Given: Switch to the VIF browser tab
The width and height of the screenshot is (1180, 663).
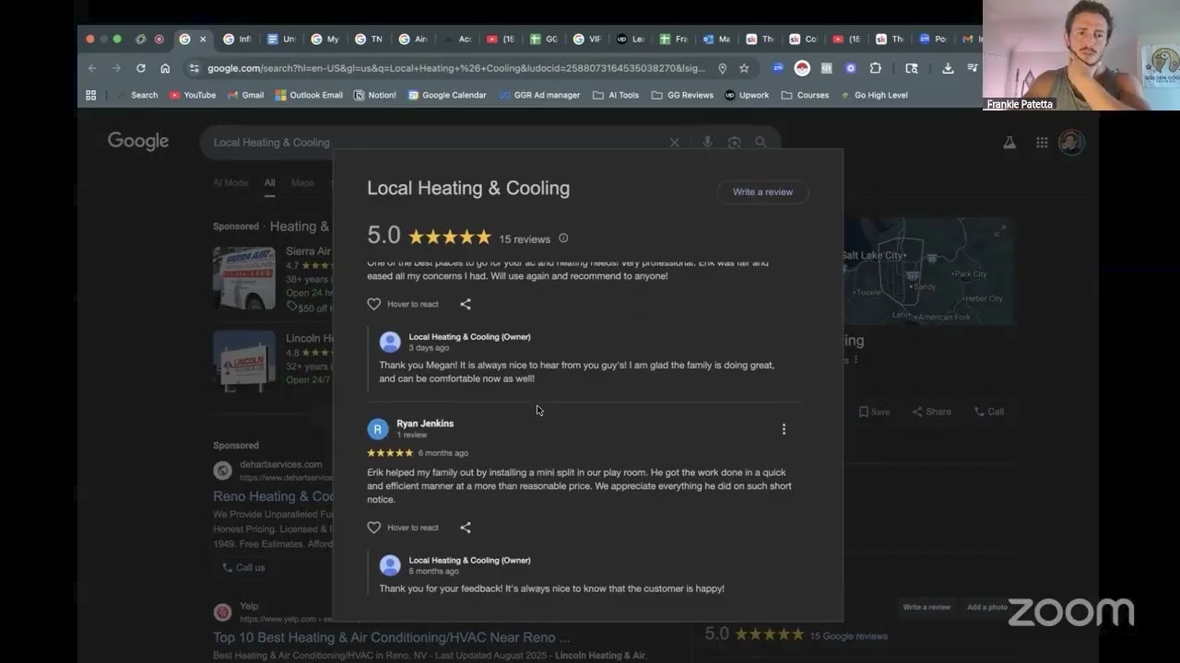Looking at the screenshot, I should [586, 40].
